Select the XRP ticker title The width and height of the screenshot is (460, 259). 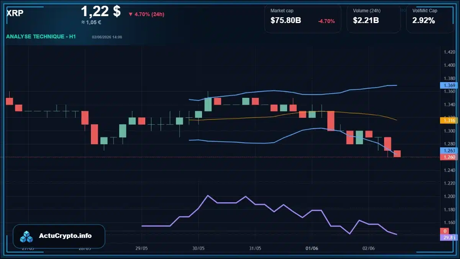(15, 13)
